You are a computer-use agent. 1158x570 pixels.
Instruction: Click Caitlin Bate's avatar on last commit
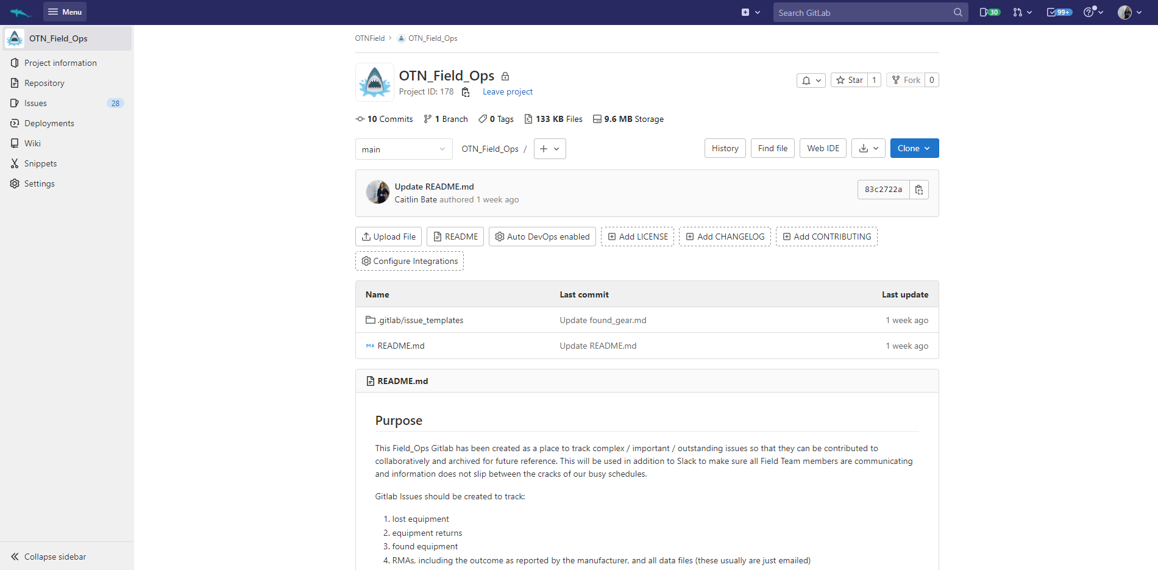(x=377, y=192)
